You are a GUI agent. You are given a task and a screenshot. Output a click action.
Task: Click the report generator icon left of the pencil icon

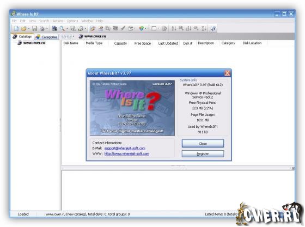[81, 28]
